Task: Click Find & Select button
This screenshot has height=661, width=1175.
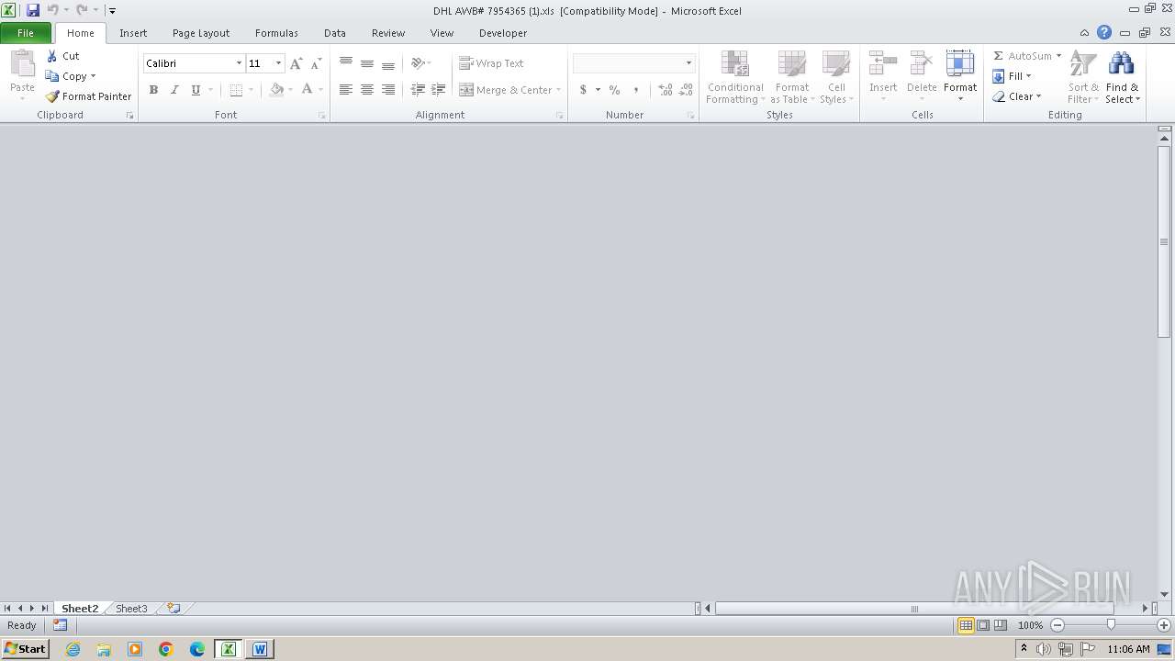Action: point(1122,76)
